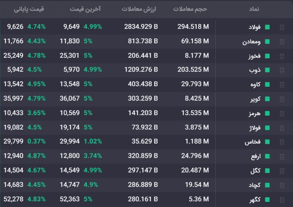Sort by قیمت پایانی column header
This screenshot has width=293, height=207.
[x=29, y=9]
